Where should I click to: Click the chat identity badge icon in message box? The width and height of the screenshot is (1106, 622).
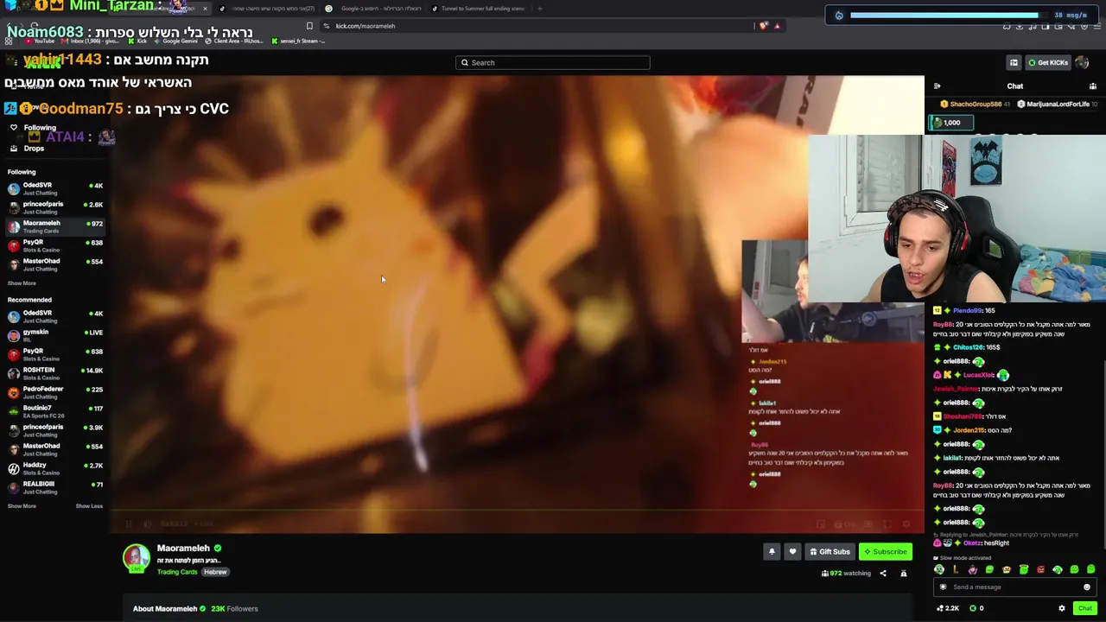pyautogui.click(x=944, y=587)
